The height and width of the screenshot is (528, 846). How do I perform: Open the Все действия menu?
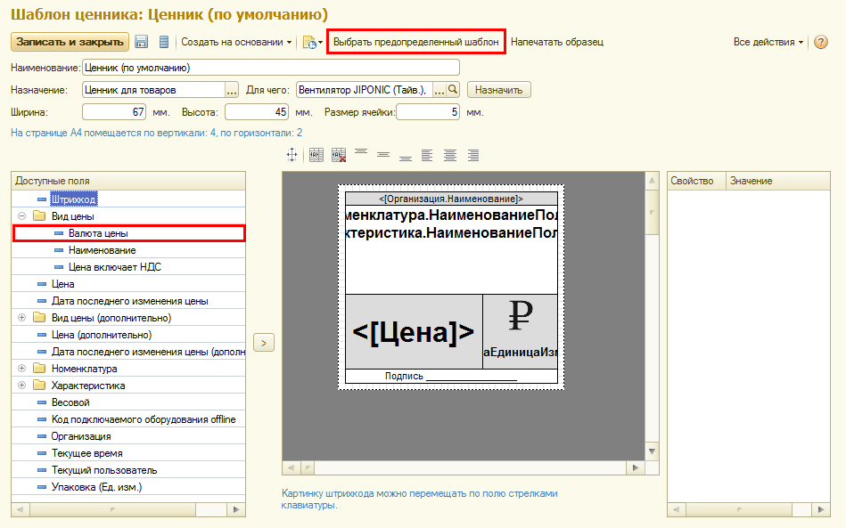pyautogui.click(x=768, y=42)
